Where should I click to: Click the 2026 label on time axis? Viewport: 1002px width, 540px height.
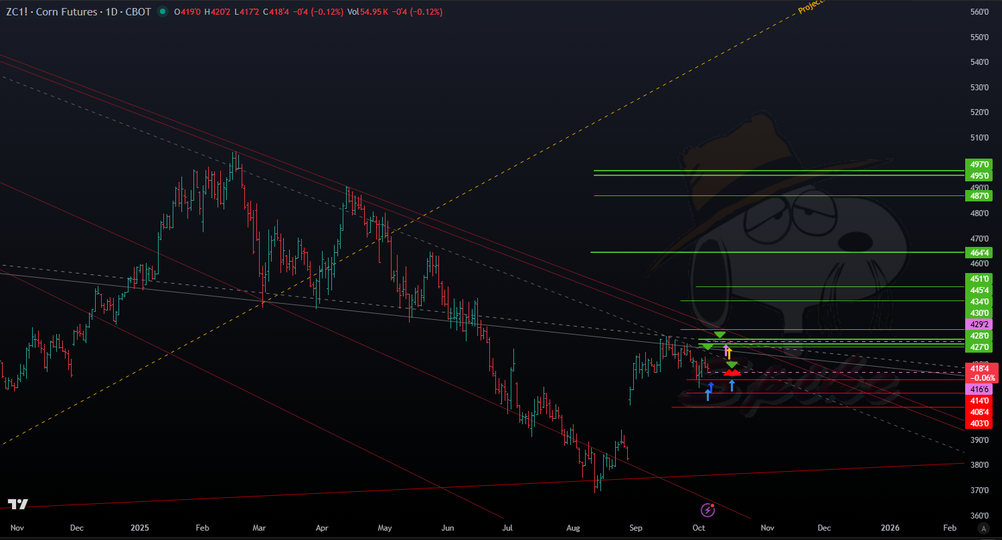click(890, 528)
